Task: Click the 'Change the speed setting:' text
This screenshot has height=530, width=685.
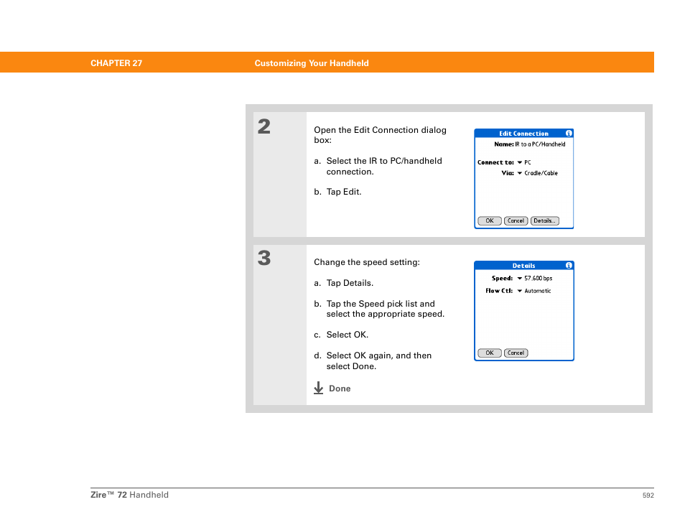Action: pos(366,262)
